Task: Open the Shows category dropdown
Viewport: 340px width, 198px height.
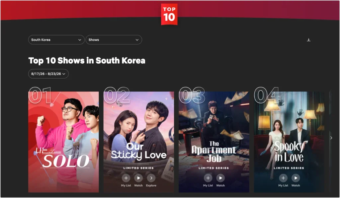Action: point(114,40)
